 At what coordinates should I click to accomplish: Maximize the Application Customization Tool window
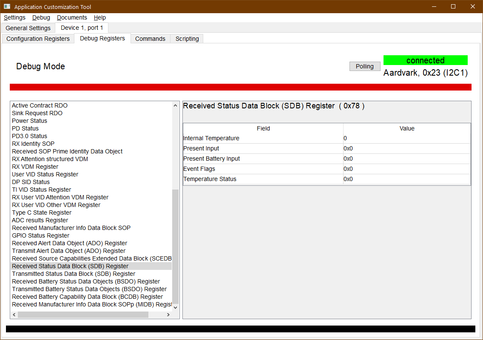[453, 6]
